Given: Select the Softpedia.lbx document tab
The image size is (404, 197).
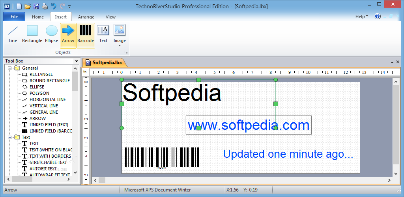Looking at the screenshot, I should tap(104, 63).
